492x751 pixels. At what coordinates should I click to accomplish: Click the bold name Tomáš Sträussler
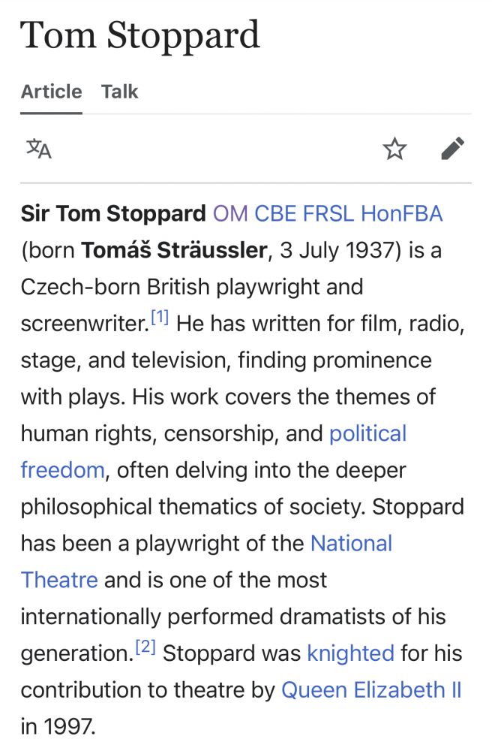coord(174,250)
